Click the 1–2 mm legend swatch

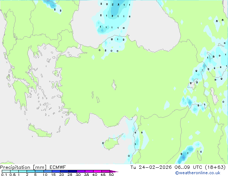coord(23,171)
